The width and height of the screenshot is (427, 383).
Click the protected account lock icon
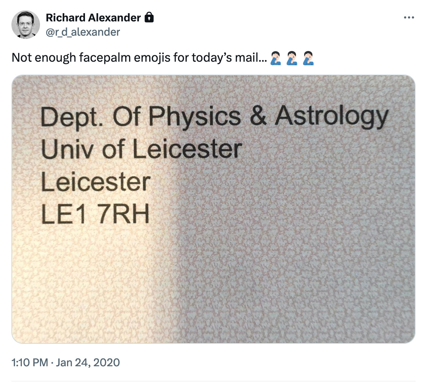(149, 17)
